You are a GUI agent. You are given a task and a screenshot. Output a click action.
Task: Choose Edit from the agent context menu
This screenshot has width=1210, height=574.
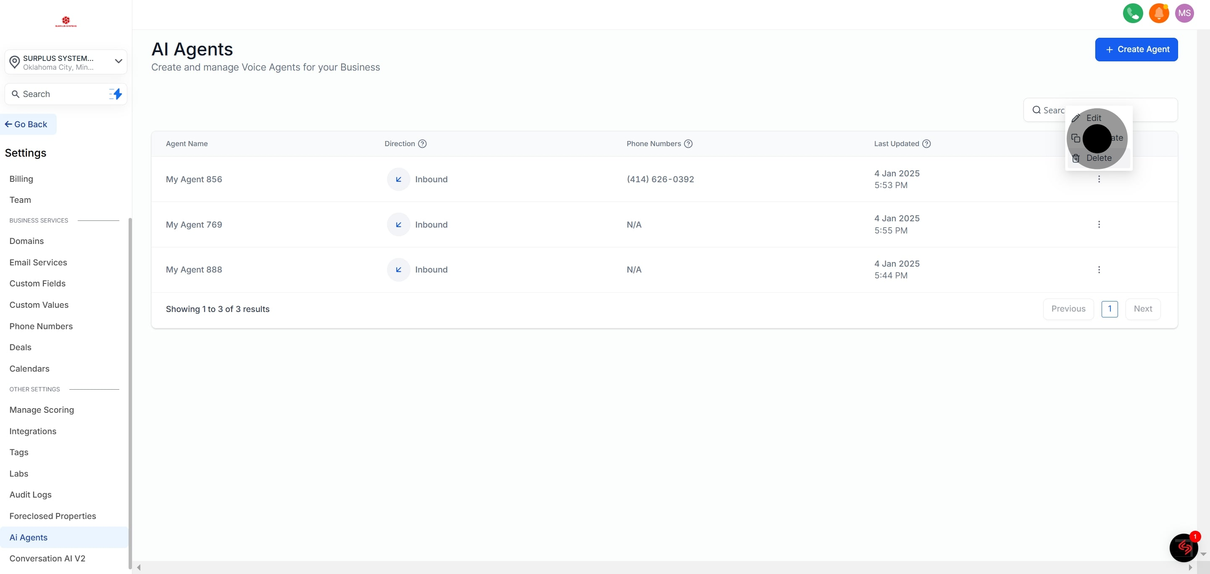point(1094,118)
